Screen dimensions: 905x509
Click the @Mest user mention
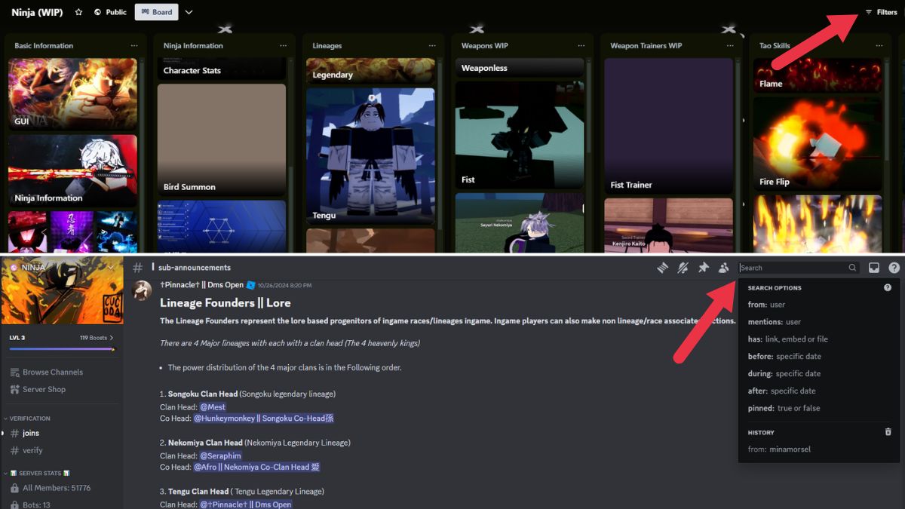(213, 407)
